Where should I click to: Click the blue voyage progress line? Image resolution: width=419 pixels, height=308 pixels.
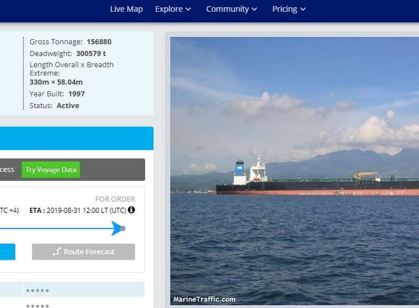point(51,228)
